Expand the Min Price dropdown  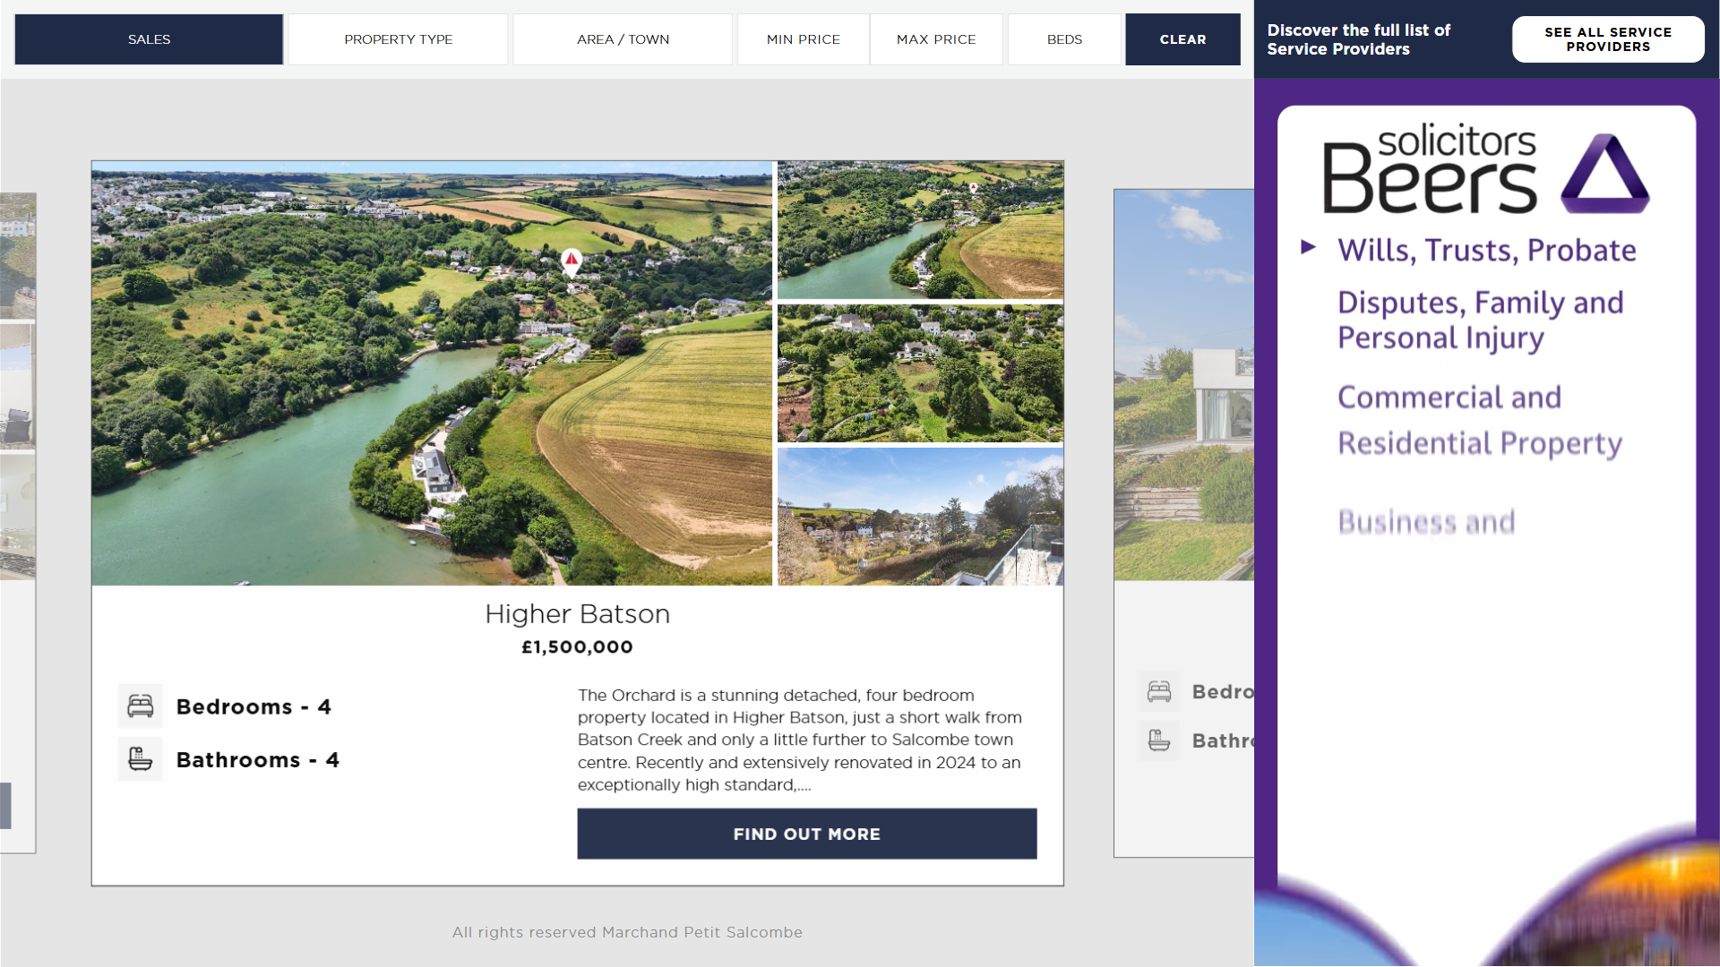coord(803,39)
